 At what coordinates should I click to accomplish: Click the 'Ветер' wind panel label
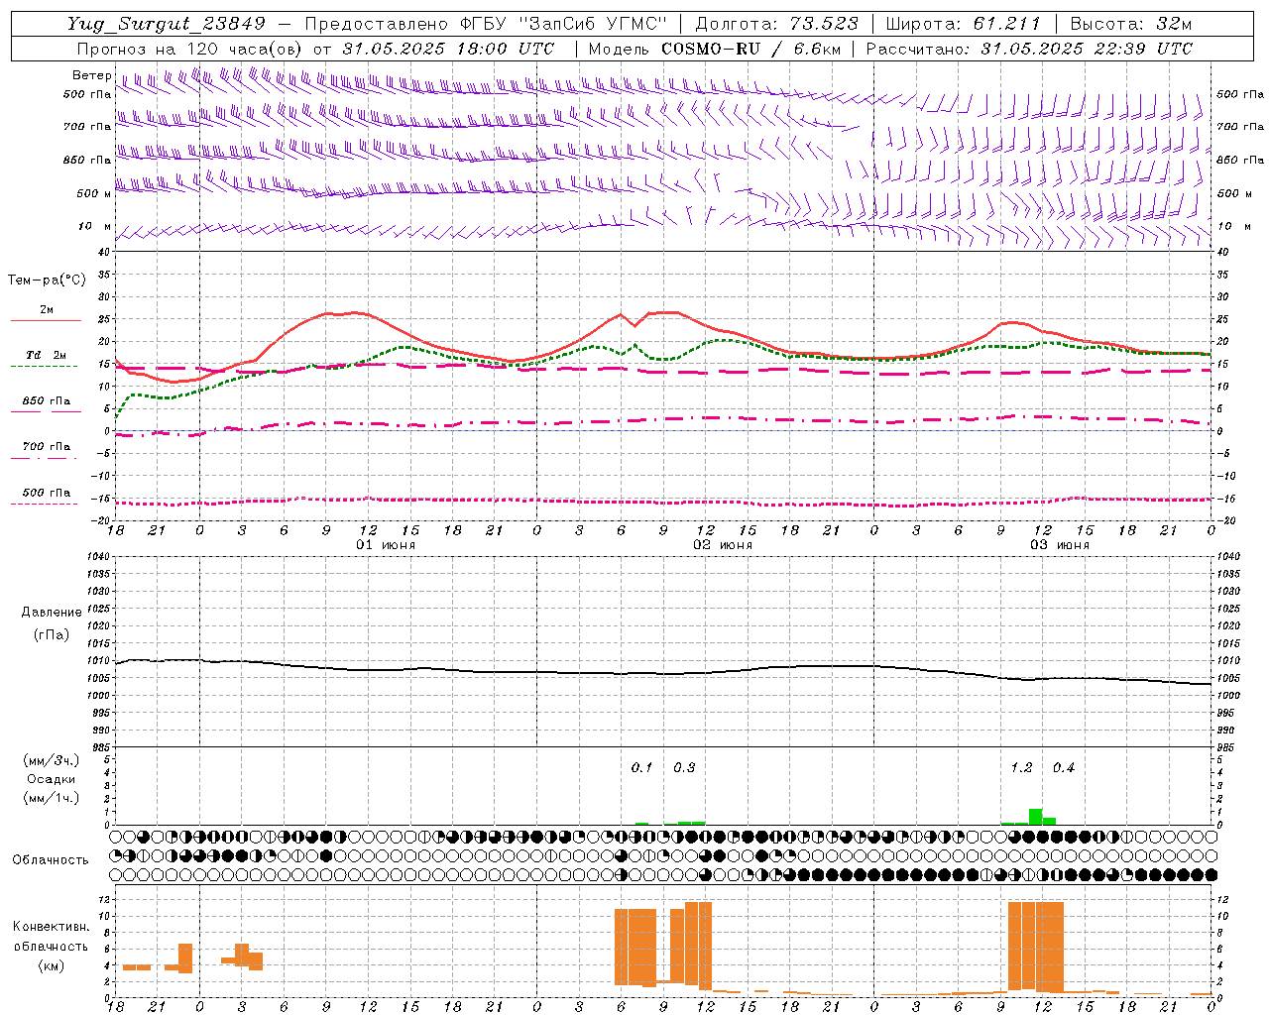click(x=91, y=75)
